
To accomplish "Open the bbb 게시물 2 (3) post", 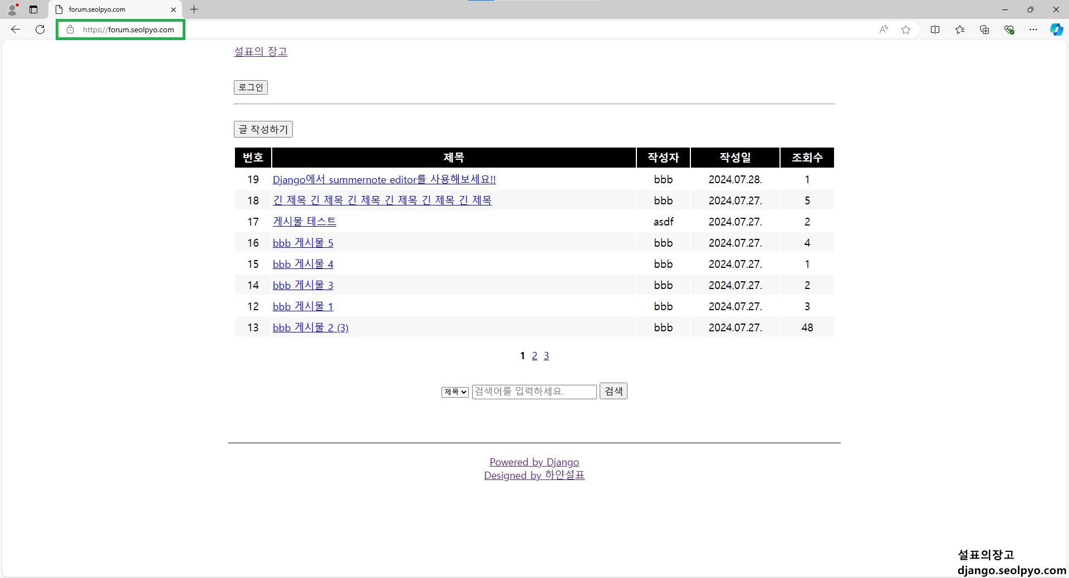I will 311,327.
